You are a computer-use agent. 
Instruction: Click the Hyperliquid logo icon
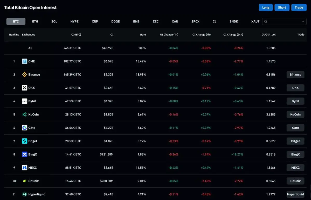click(24, 194)
